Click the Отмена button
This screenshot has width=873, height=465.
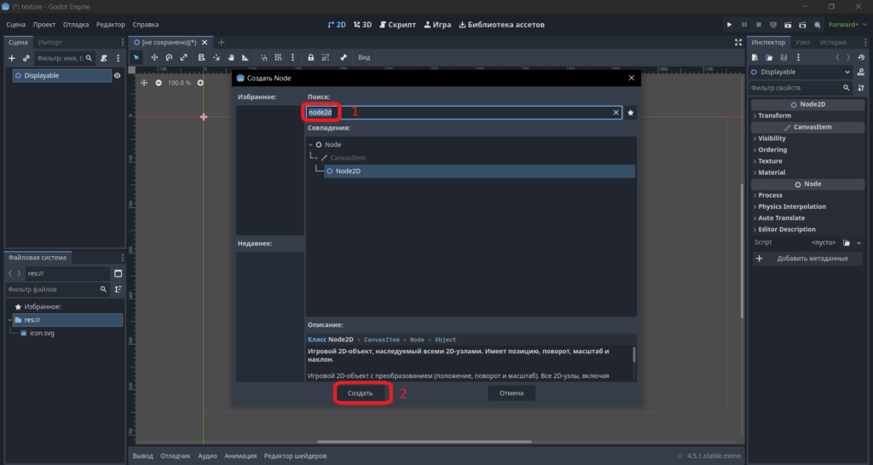tap(512, 393)
